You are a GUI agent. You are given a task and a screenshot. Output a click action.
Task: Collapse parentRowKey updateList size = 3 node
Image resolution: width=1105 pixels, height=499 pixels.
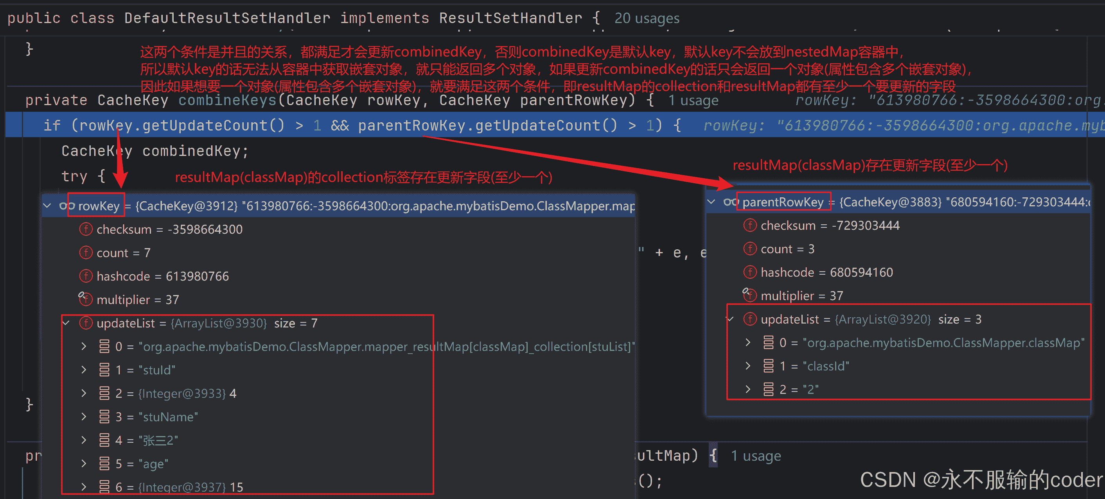click(x=730, y=319)
